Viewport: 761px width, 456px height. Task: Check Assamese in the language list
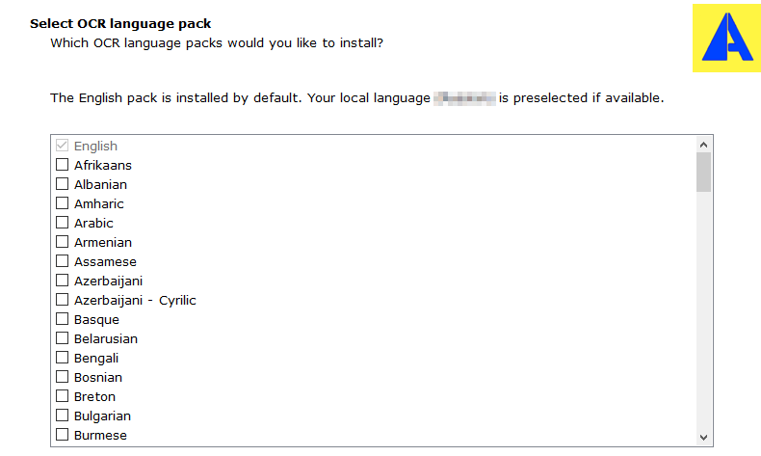62,261
